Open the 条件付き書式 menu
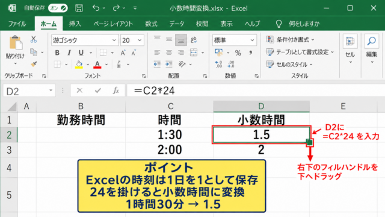The height and width of the screenshot is (217, 385). [290, 40]
